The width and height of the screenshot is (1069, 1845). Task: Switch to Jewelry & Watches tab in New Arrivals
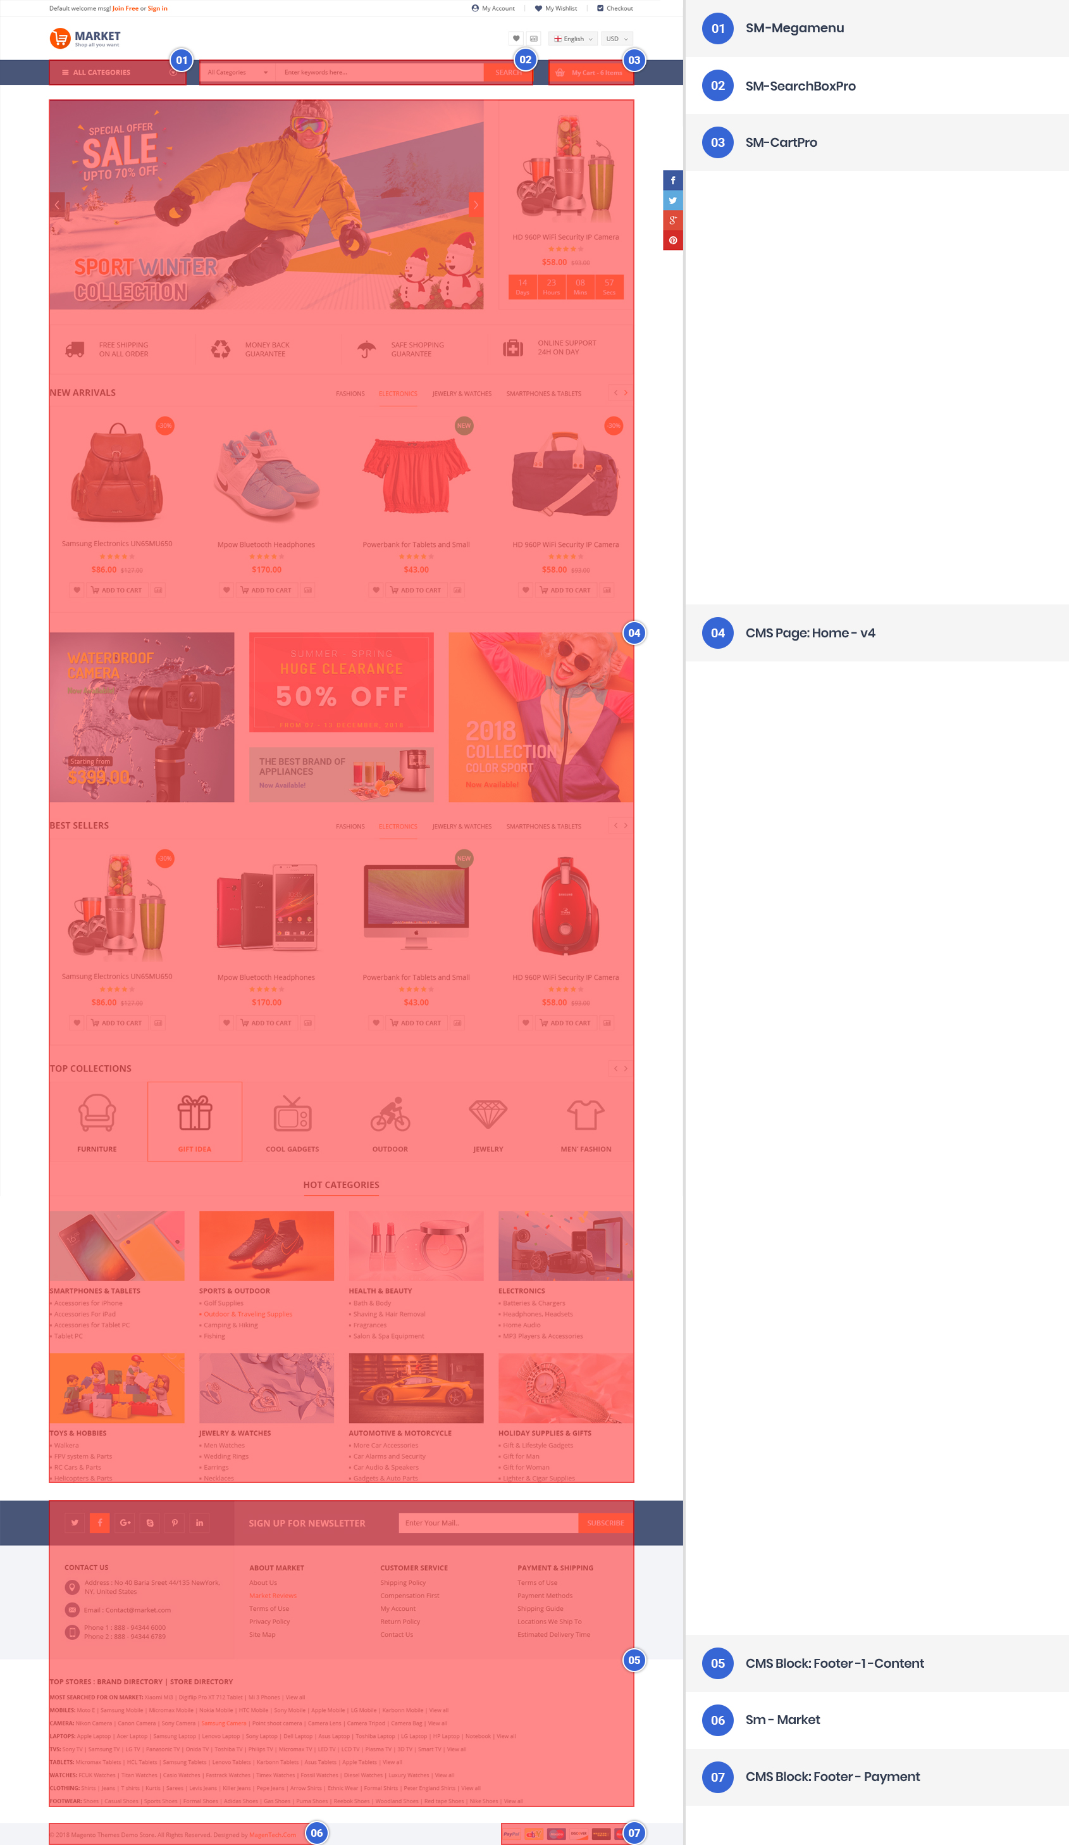tap(462, 394)
